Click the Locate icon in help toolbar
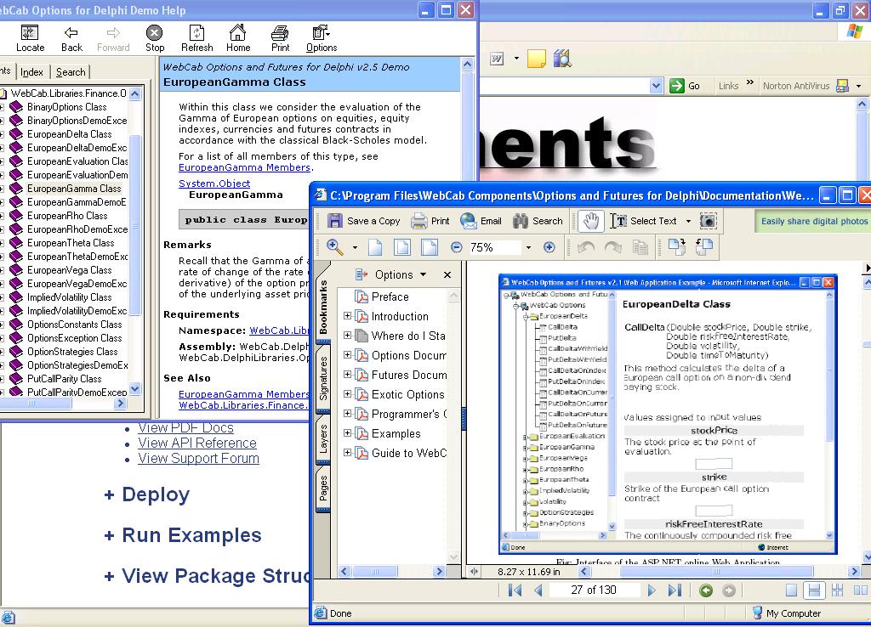Screen dimensions: 871x627 tap(30, 39)
